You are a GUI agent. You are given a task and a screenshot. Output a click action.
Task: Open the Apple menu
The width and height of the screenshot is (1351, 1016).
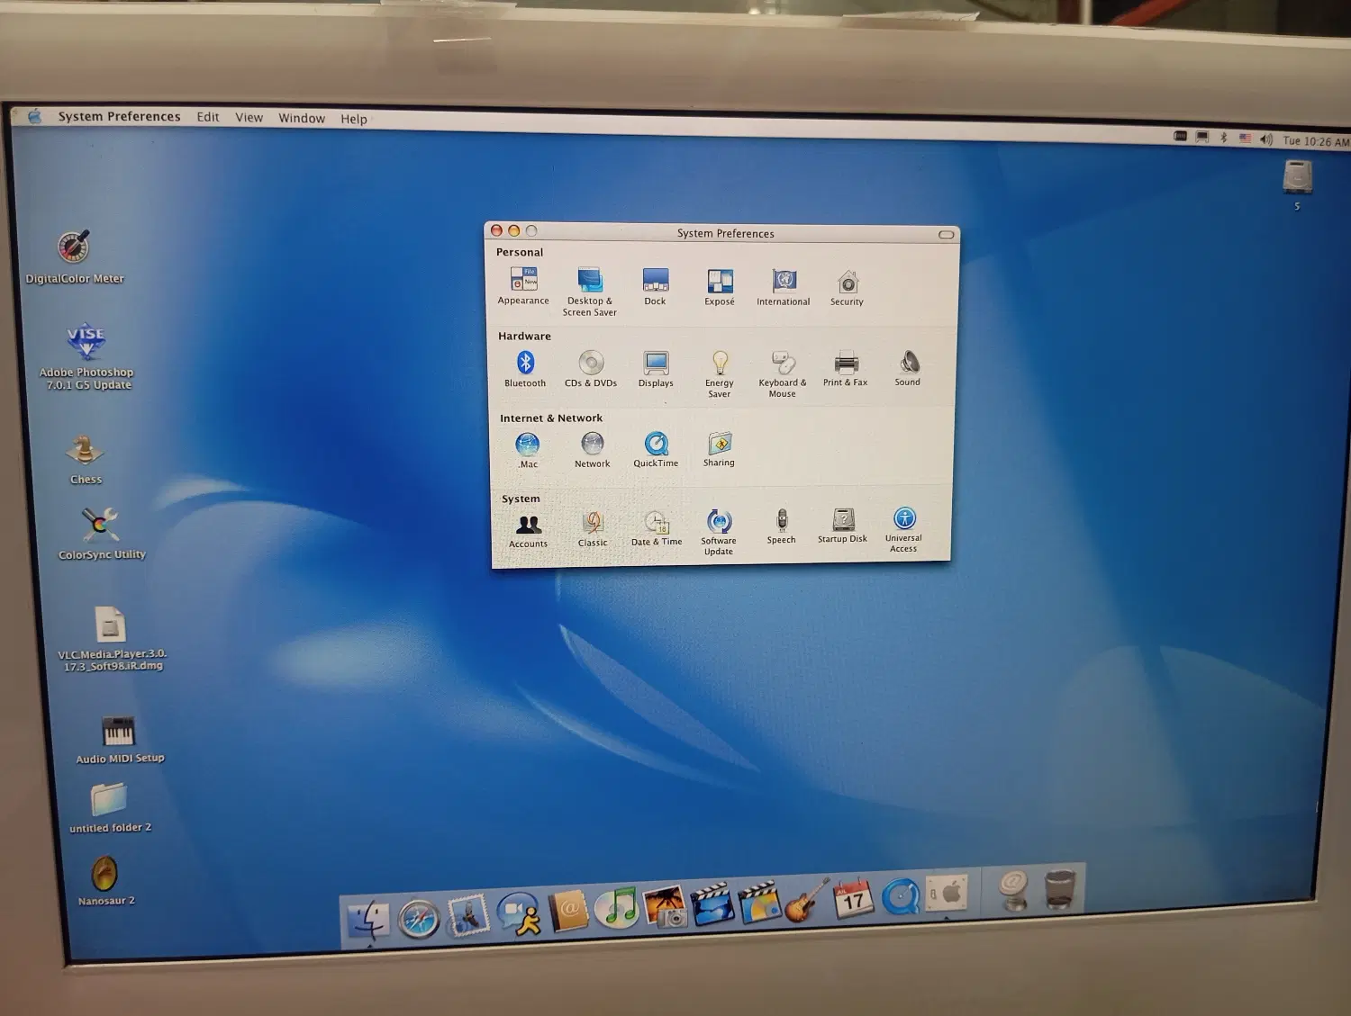click(34, 116)
